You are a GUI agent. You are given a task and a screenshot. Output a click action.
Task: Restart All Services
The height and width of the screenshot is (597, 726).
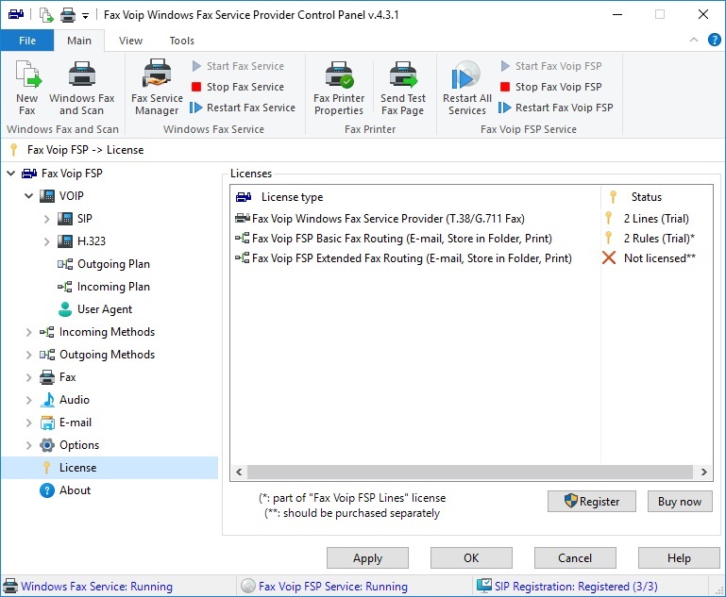point(466,88)
